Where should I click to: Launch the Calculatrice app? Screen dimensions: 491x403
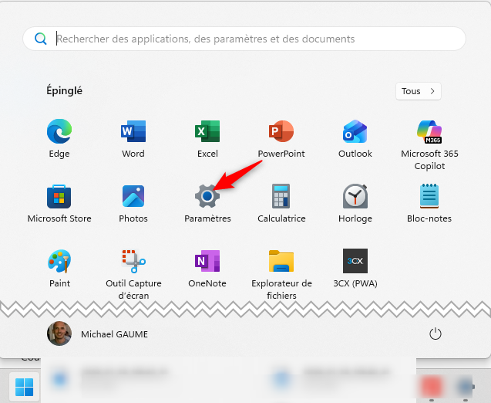tap(281, 197)
